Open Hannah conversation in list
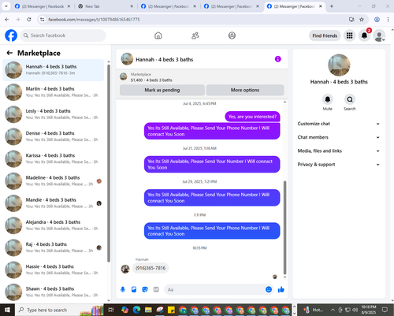Screen dimensions: 394x316 click(x=54, y=70)
